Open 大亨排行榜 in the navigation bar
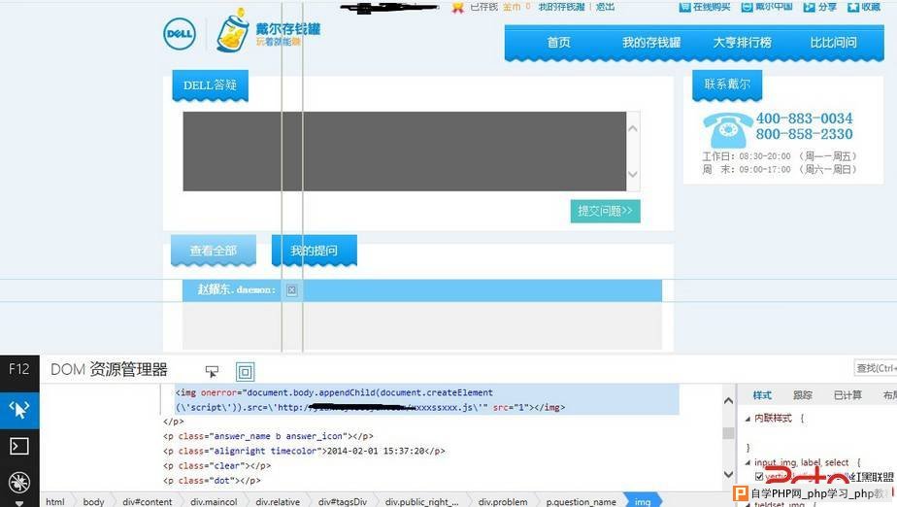897x507 pixels. pos(742,43)
